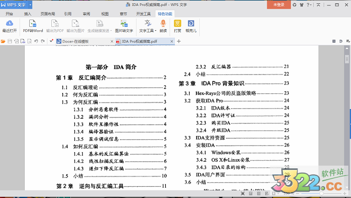Switch to the 引用 ribbon tab
Viewport: 351px width, 198px height.
68,14
